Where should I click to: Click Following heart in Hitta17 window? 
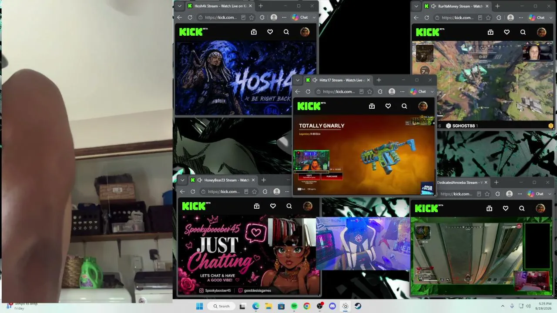(x=388, y=106)
